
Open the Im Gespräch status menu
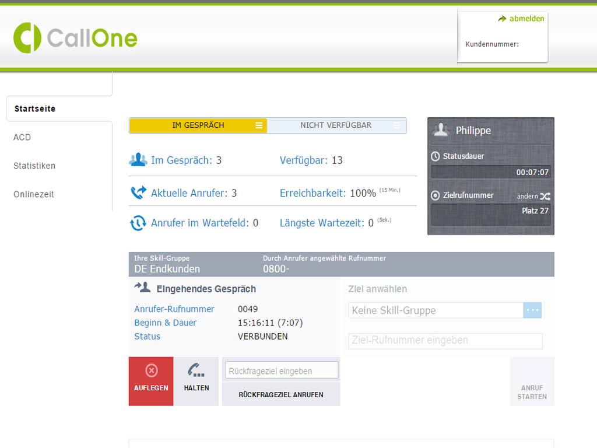click(259, 125)
